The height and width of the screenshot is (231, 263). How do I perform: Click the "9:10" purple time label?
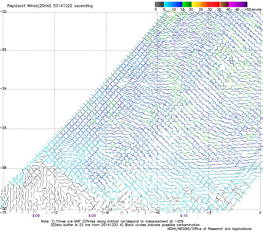(184, 216)
